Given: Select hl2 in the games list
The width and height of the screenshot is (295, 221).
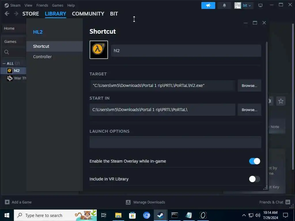Looking at the screenshot, I should click(x=16, y=71).
